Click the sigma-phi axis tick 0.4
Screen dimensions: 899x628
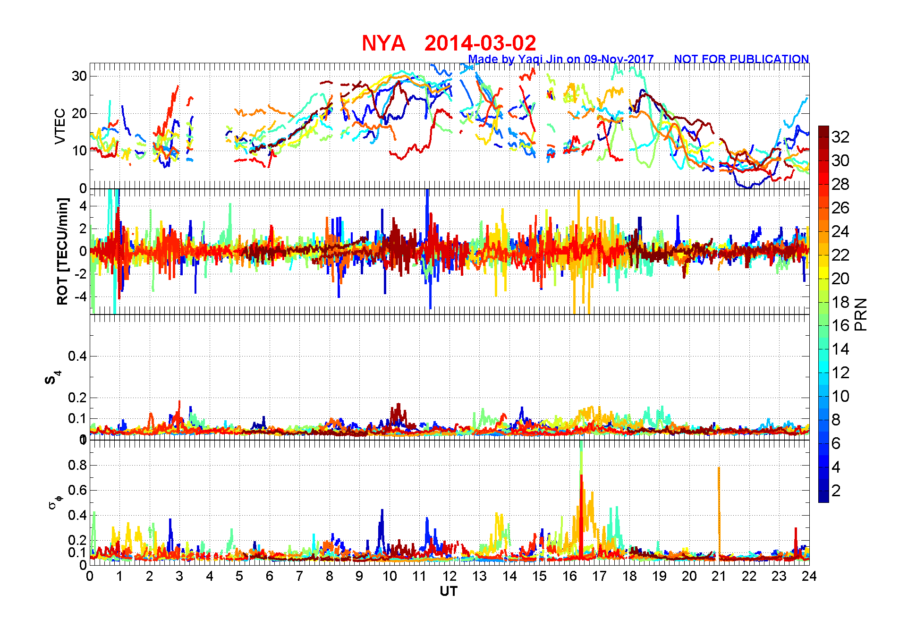77,515
